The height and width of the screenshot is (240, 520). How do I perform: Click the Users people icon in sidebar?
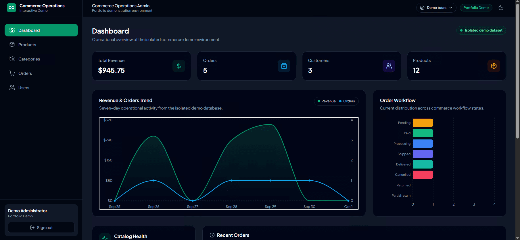[12, 87]
